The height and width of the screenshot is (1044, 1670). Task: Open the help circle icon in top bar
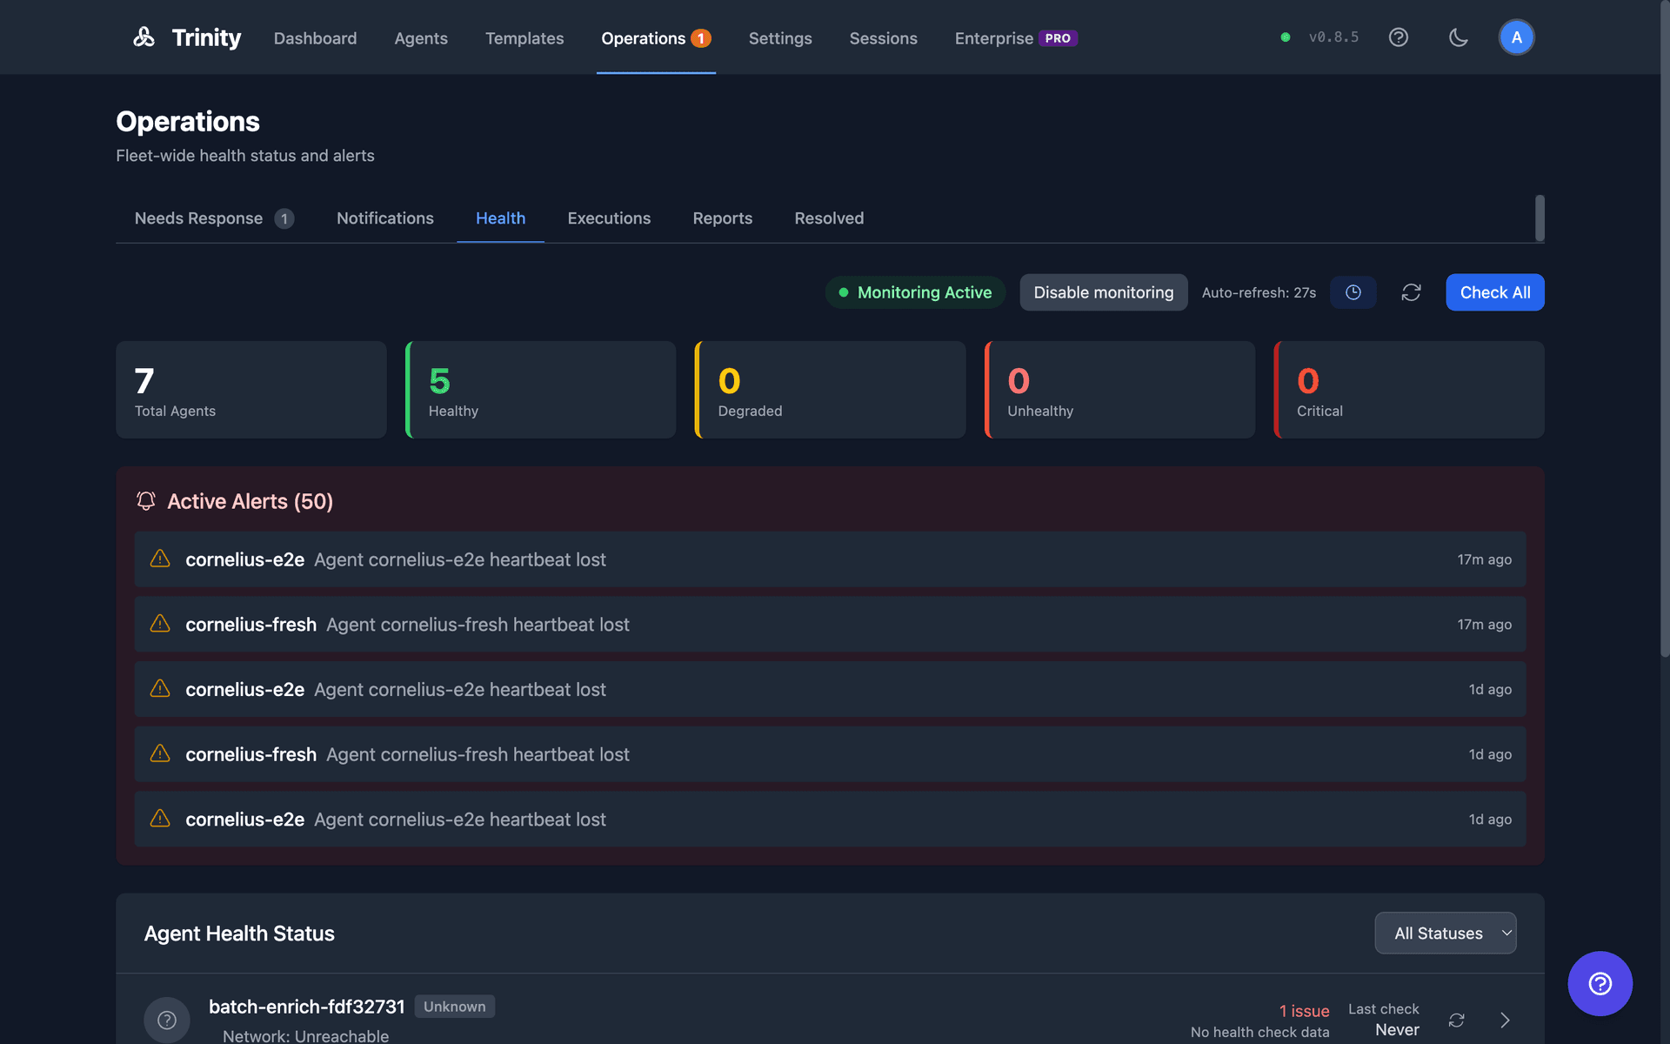click(x=1399, y=37)
